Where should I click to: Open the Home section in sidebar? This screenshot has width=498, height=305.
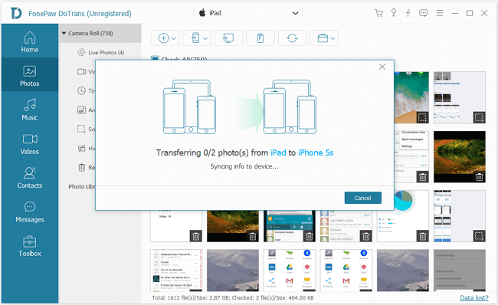pos(30,41)
